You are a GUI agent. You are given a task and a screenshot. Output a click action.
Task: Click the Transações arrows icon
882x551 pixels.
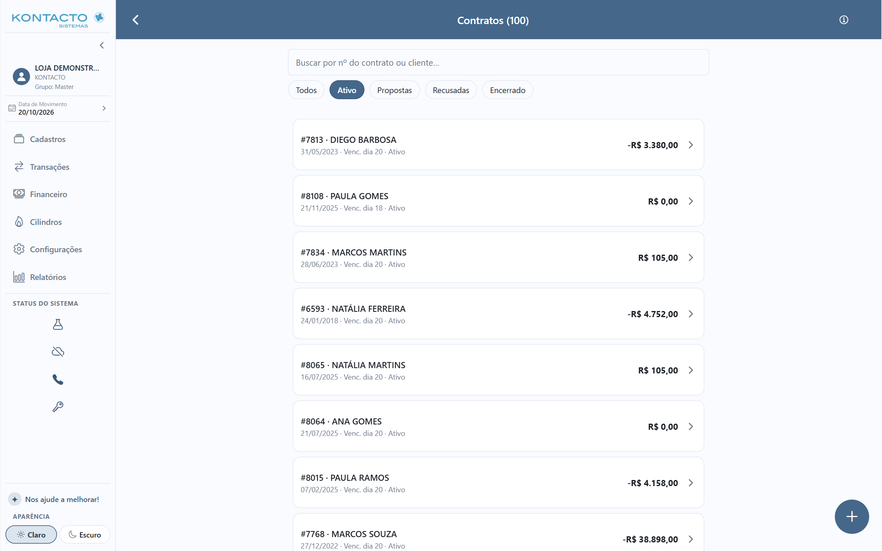pos(19,167)
